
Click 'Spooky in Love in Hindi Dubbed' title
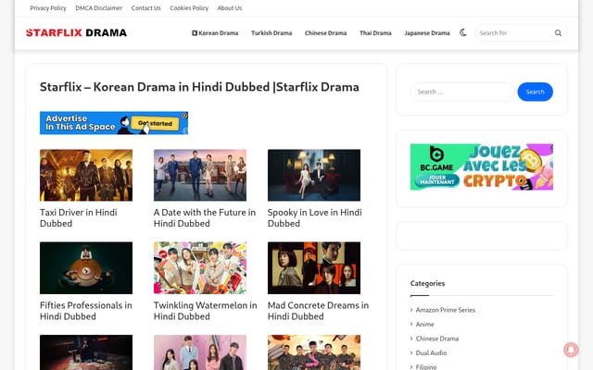[315, 218]
